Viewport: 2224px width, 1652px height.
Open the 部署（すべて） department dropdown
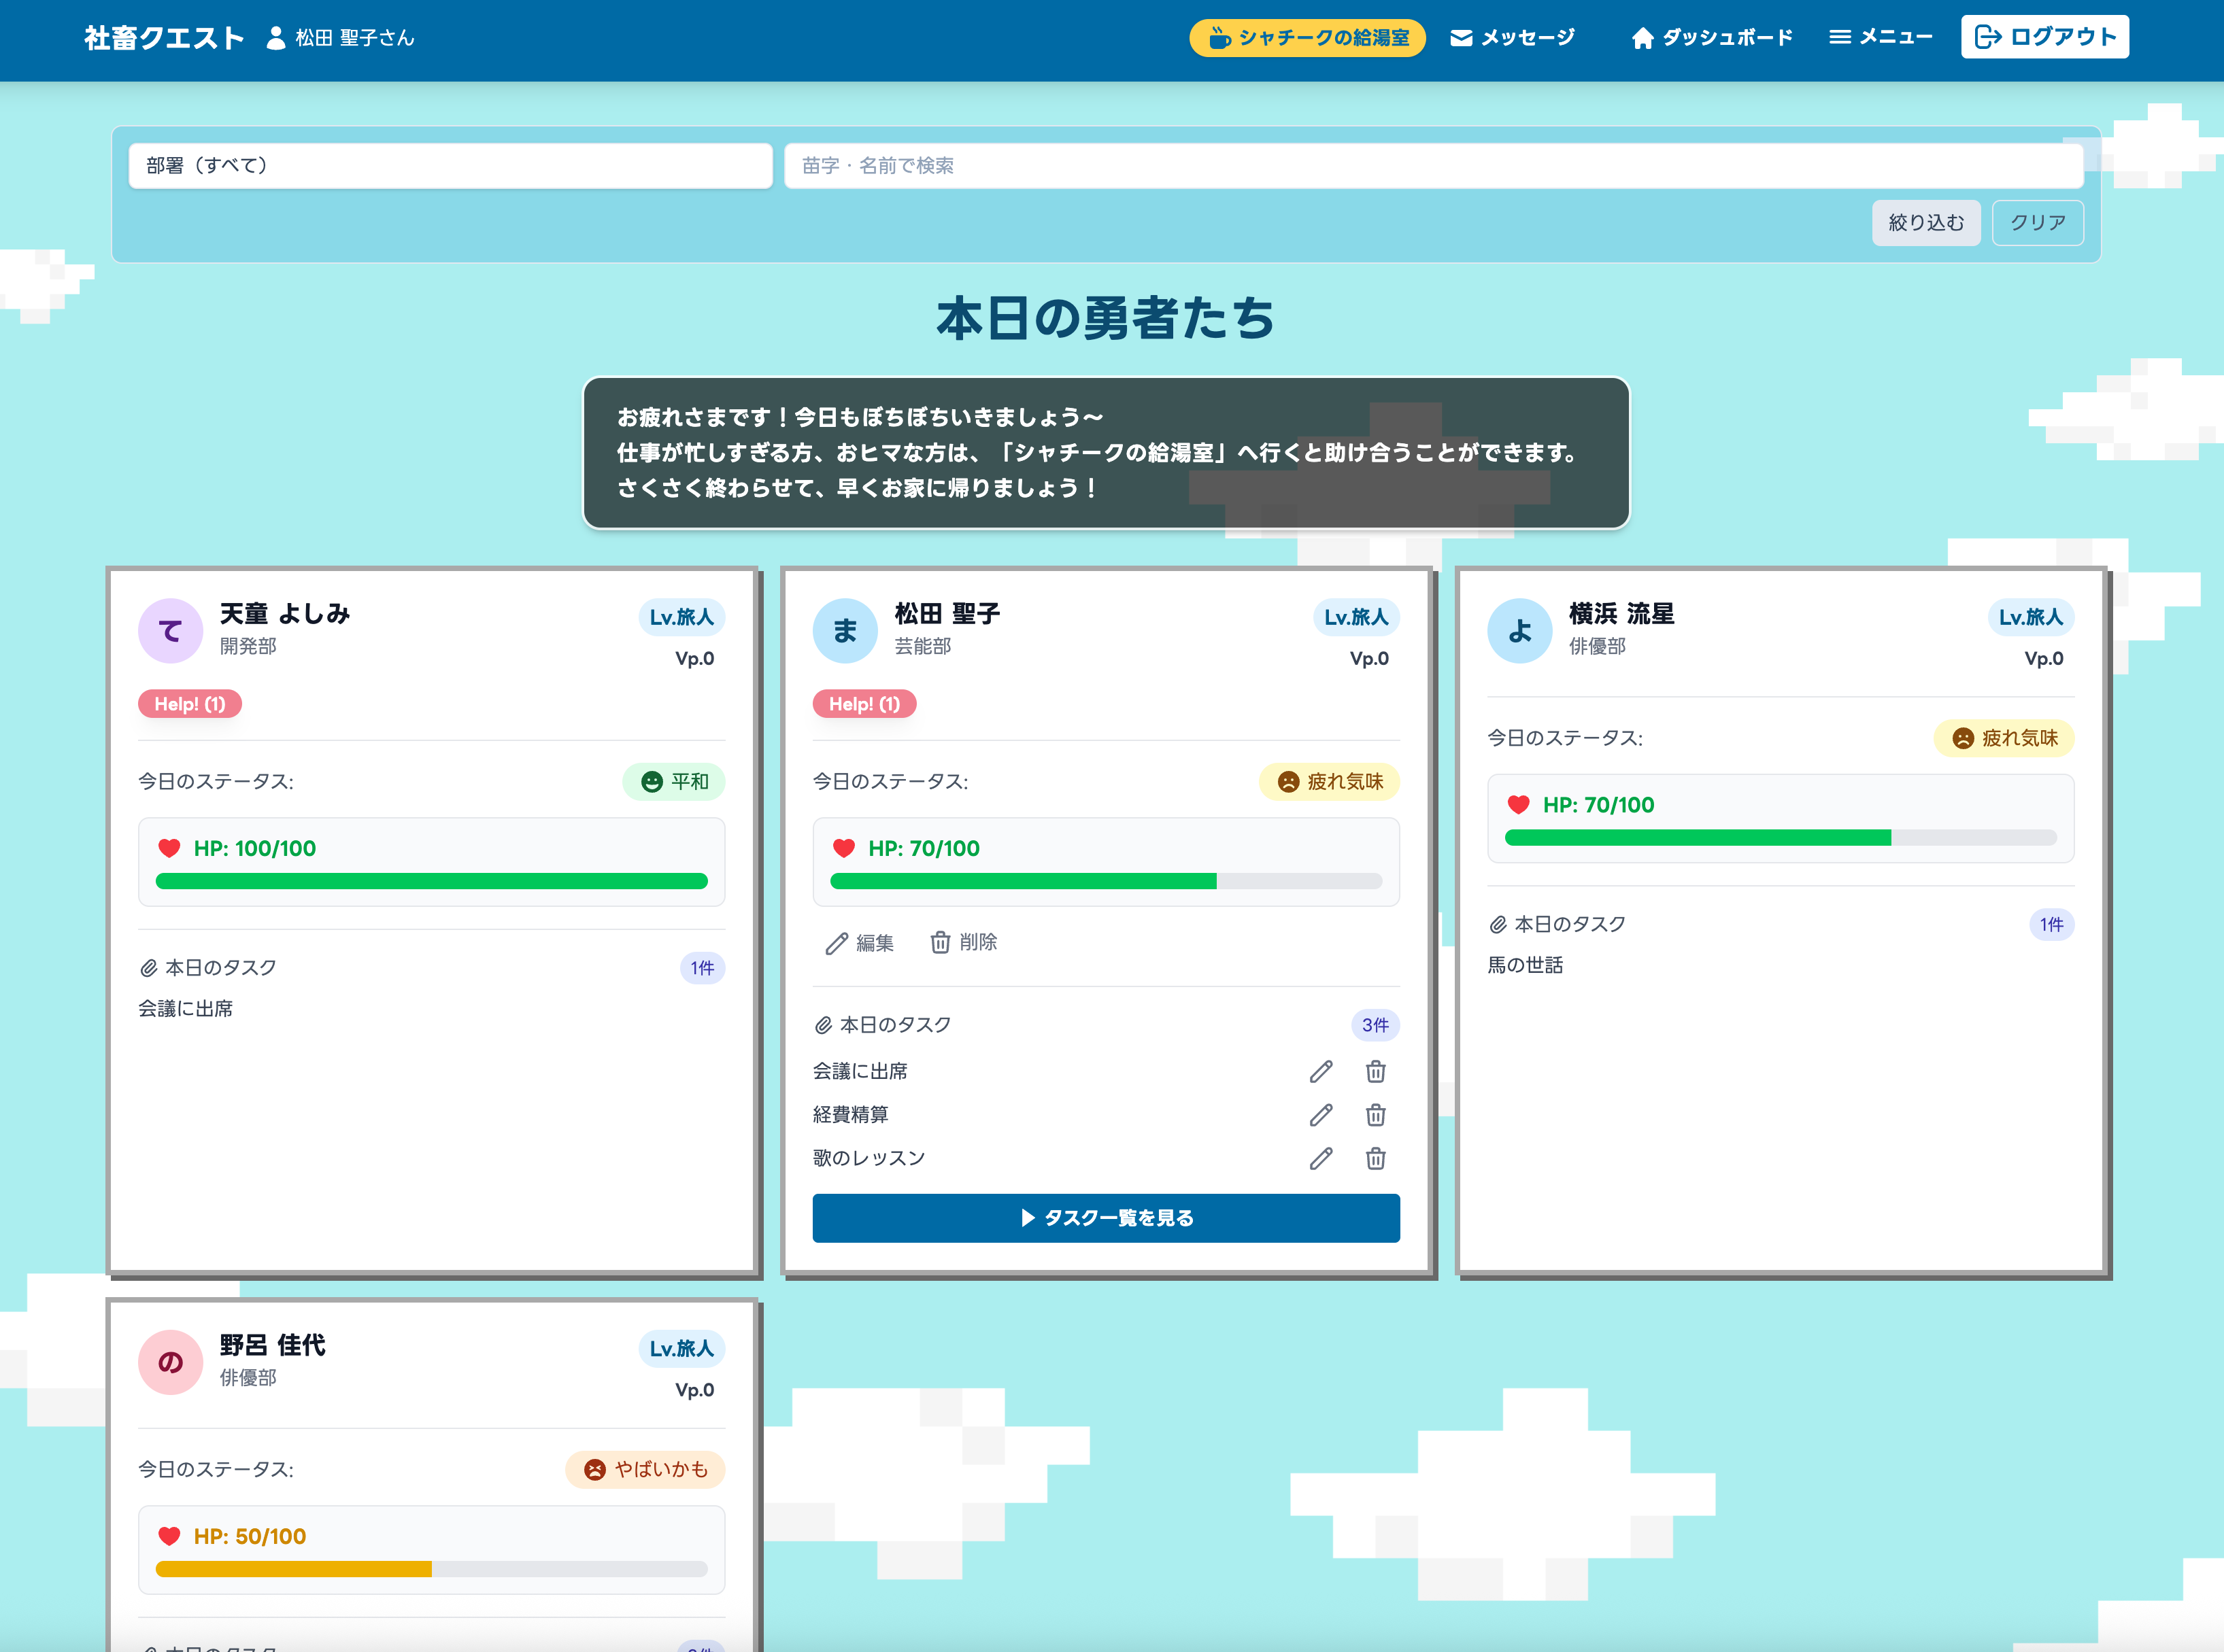click(x=450, y=165)
